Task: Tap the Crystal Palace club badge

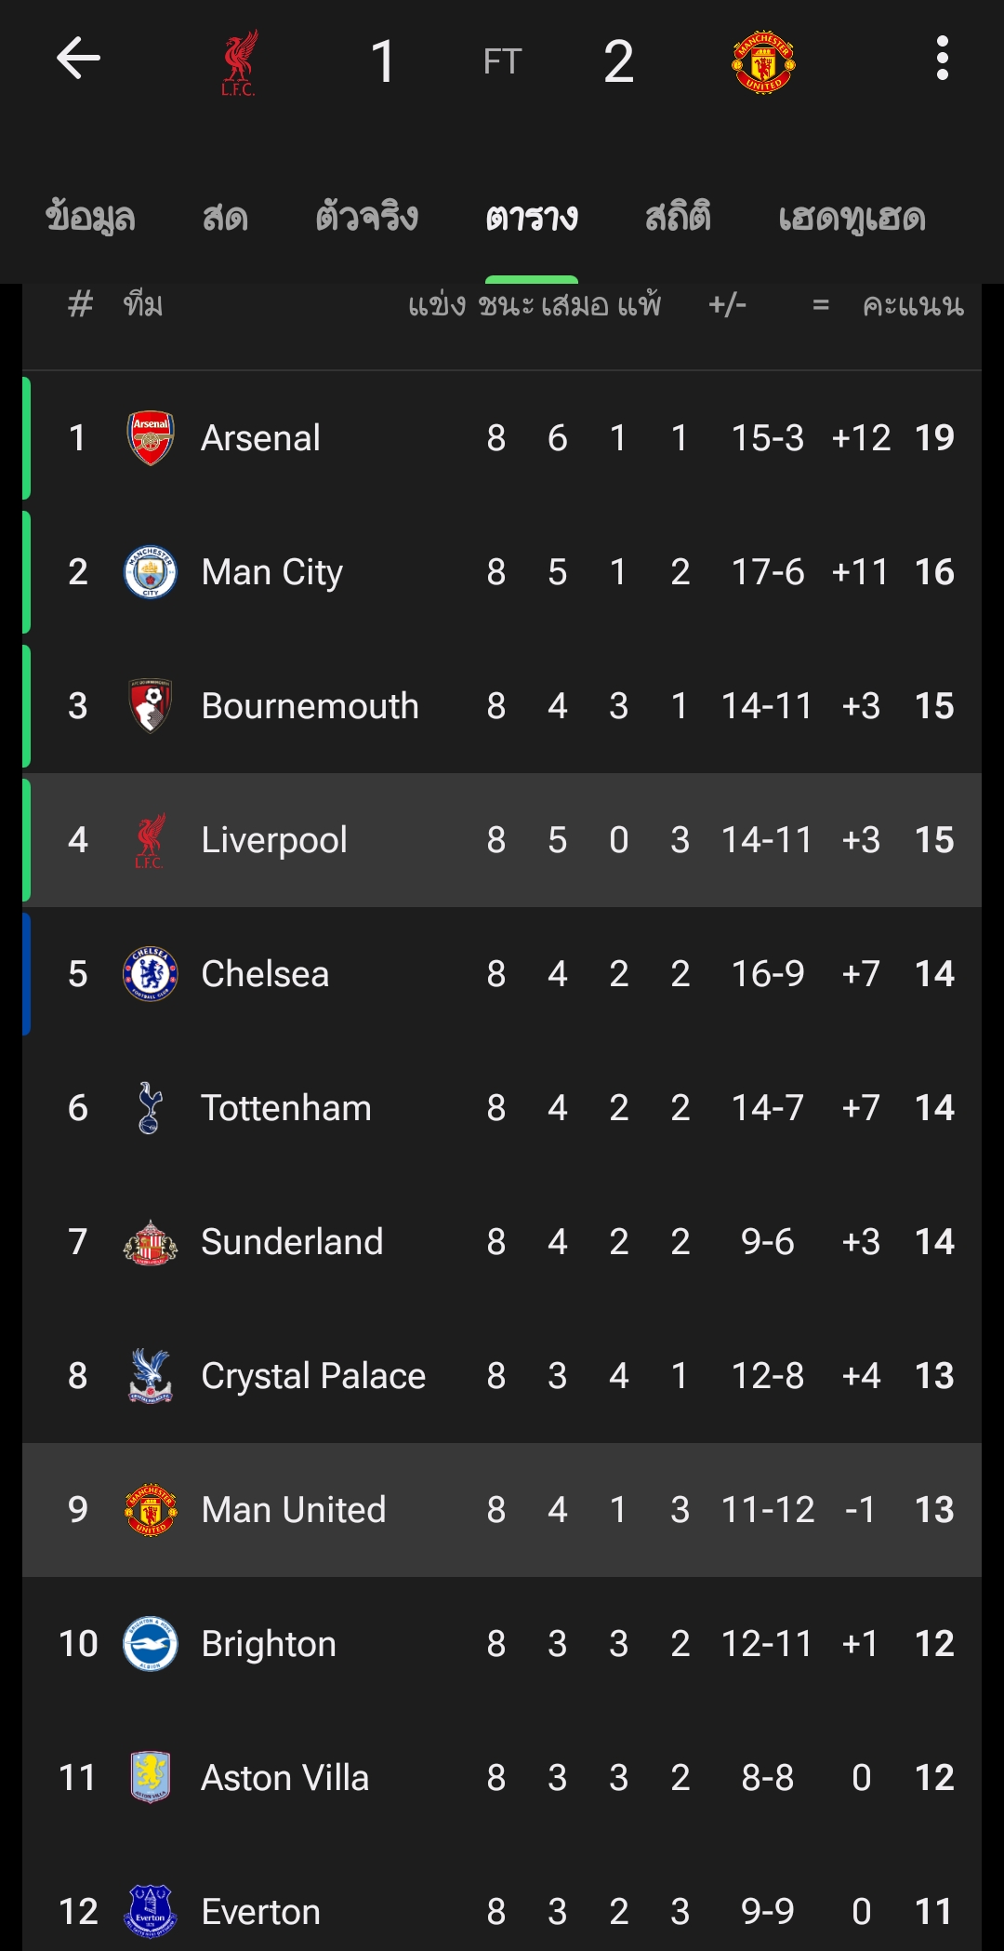Action: coord(151,1376)
